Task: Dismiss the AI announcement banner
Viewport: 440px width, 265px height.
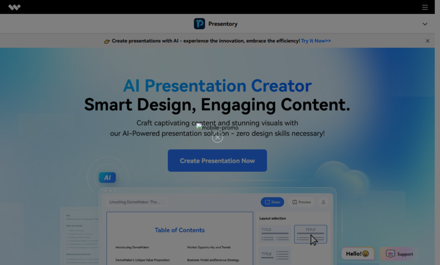Action: [x=427, y=41]
